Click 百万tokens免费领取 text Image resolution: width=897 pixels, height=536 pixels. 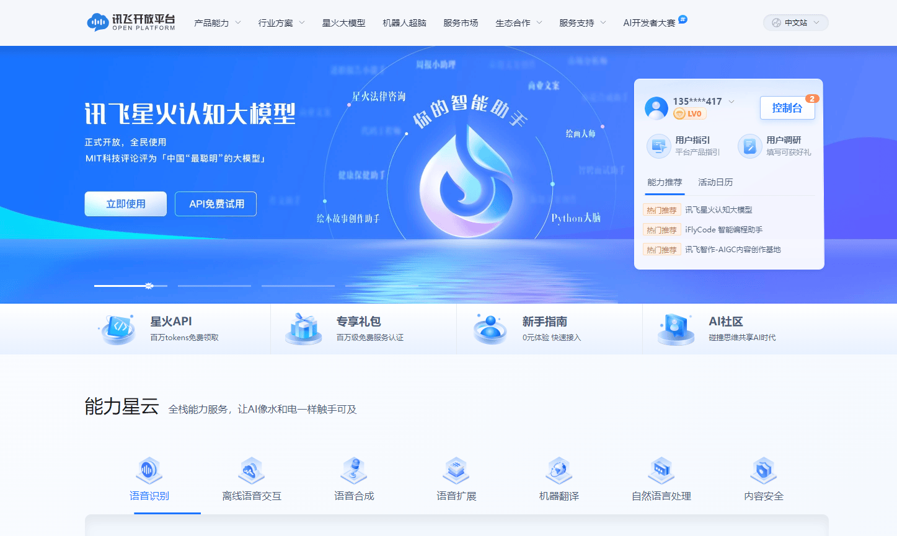point(185,338)
